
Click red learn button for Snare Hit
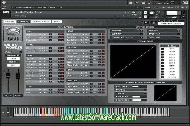click(63, 48)
